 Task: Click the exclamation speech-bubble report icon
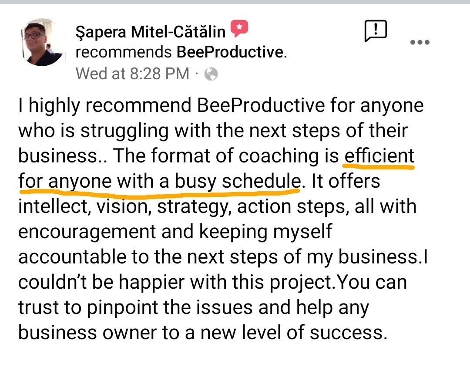pyautogui.click(x=376, y=30)
